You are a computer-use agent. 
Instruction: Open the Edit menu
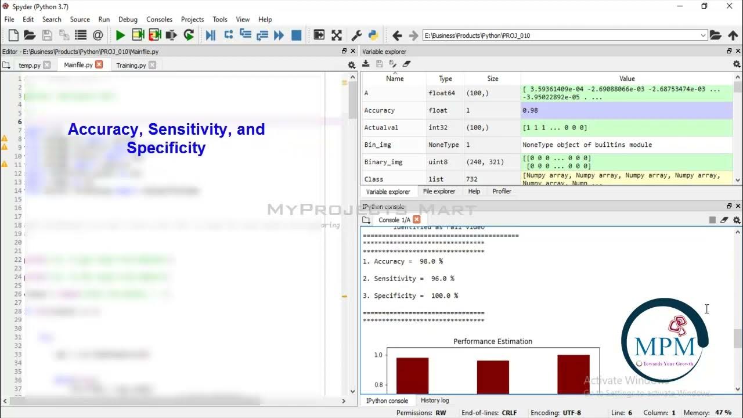[x=28, y=19]
